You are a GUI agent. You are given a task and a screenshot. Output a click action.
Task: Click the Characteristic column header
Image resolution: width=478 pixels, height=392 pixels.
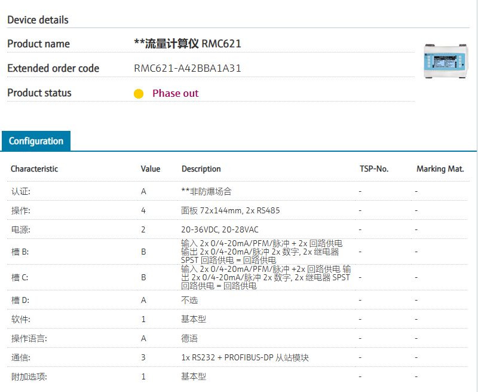tap(34, 169)
